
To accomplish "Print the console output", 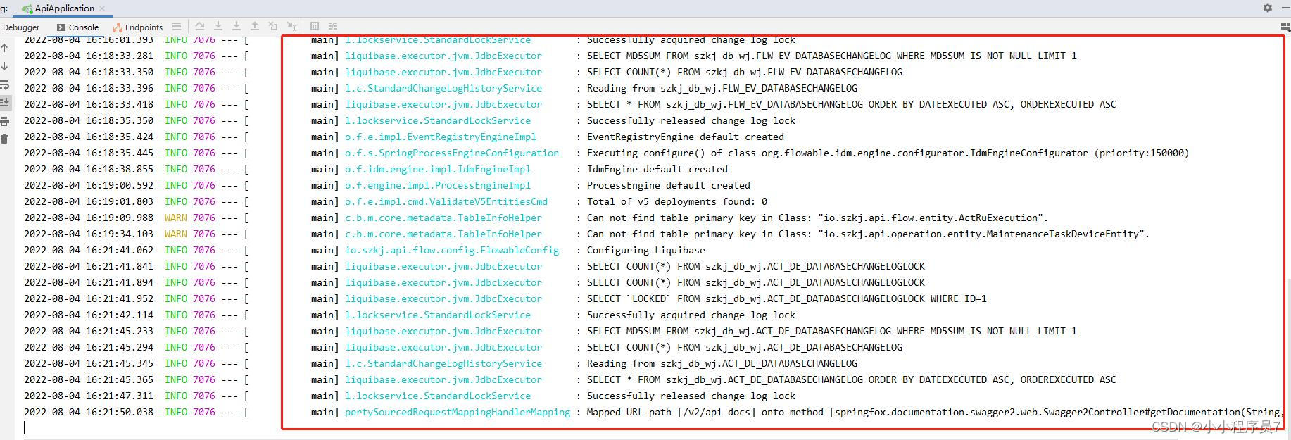I will click(x=5, y=121).
